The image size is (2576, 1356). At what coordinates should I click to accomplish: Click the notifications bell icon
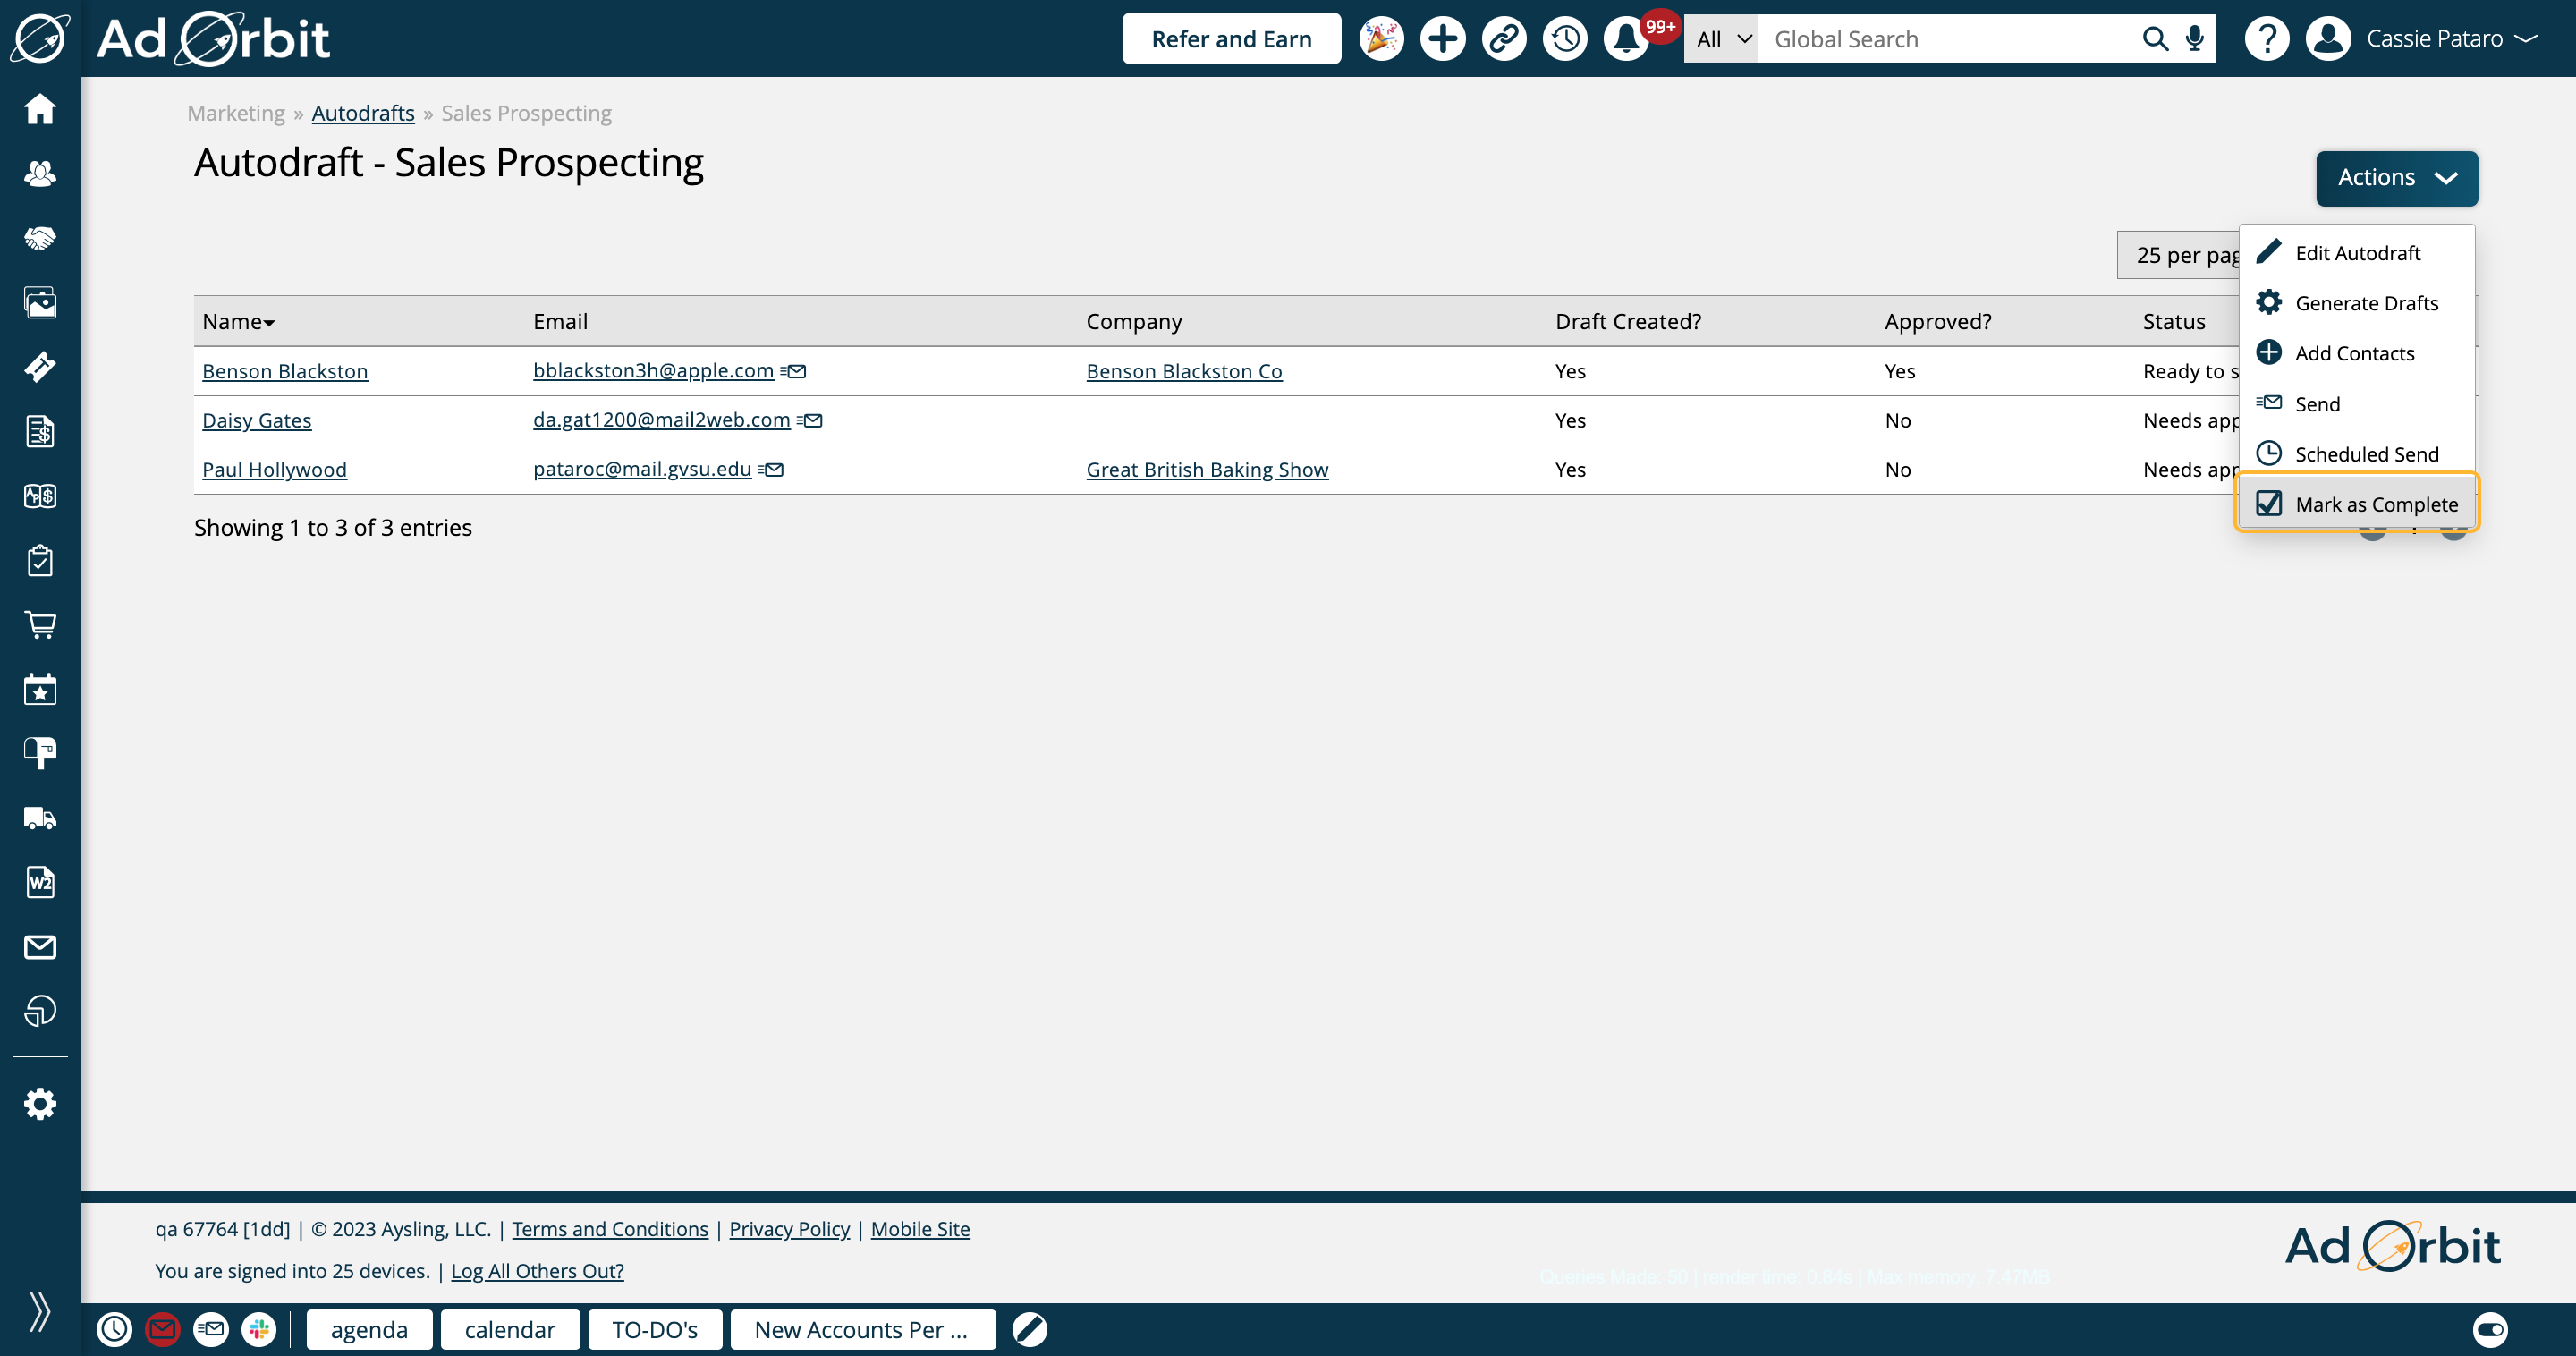coord(1626,39)
